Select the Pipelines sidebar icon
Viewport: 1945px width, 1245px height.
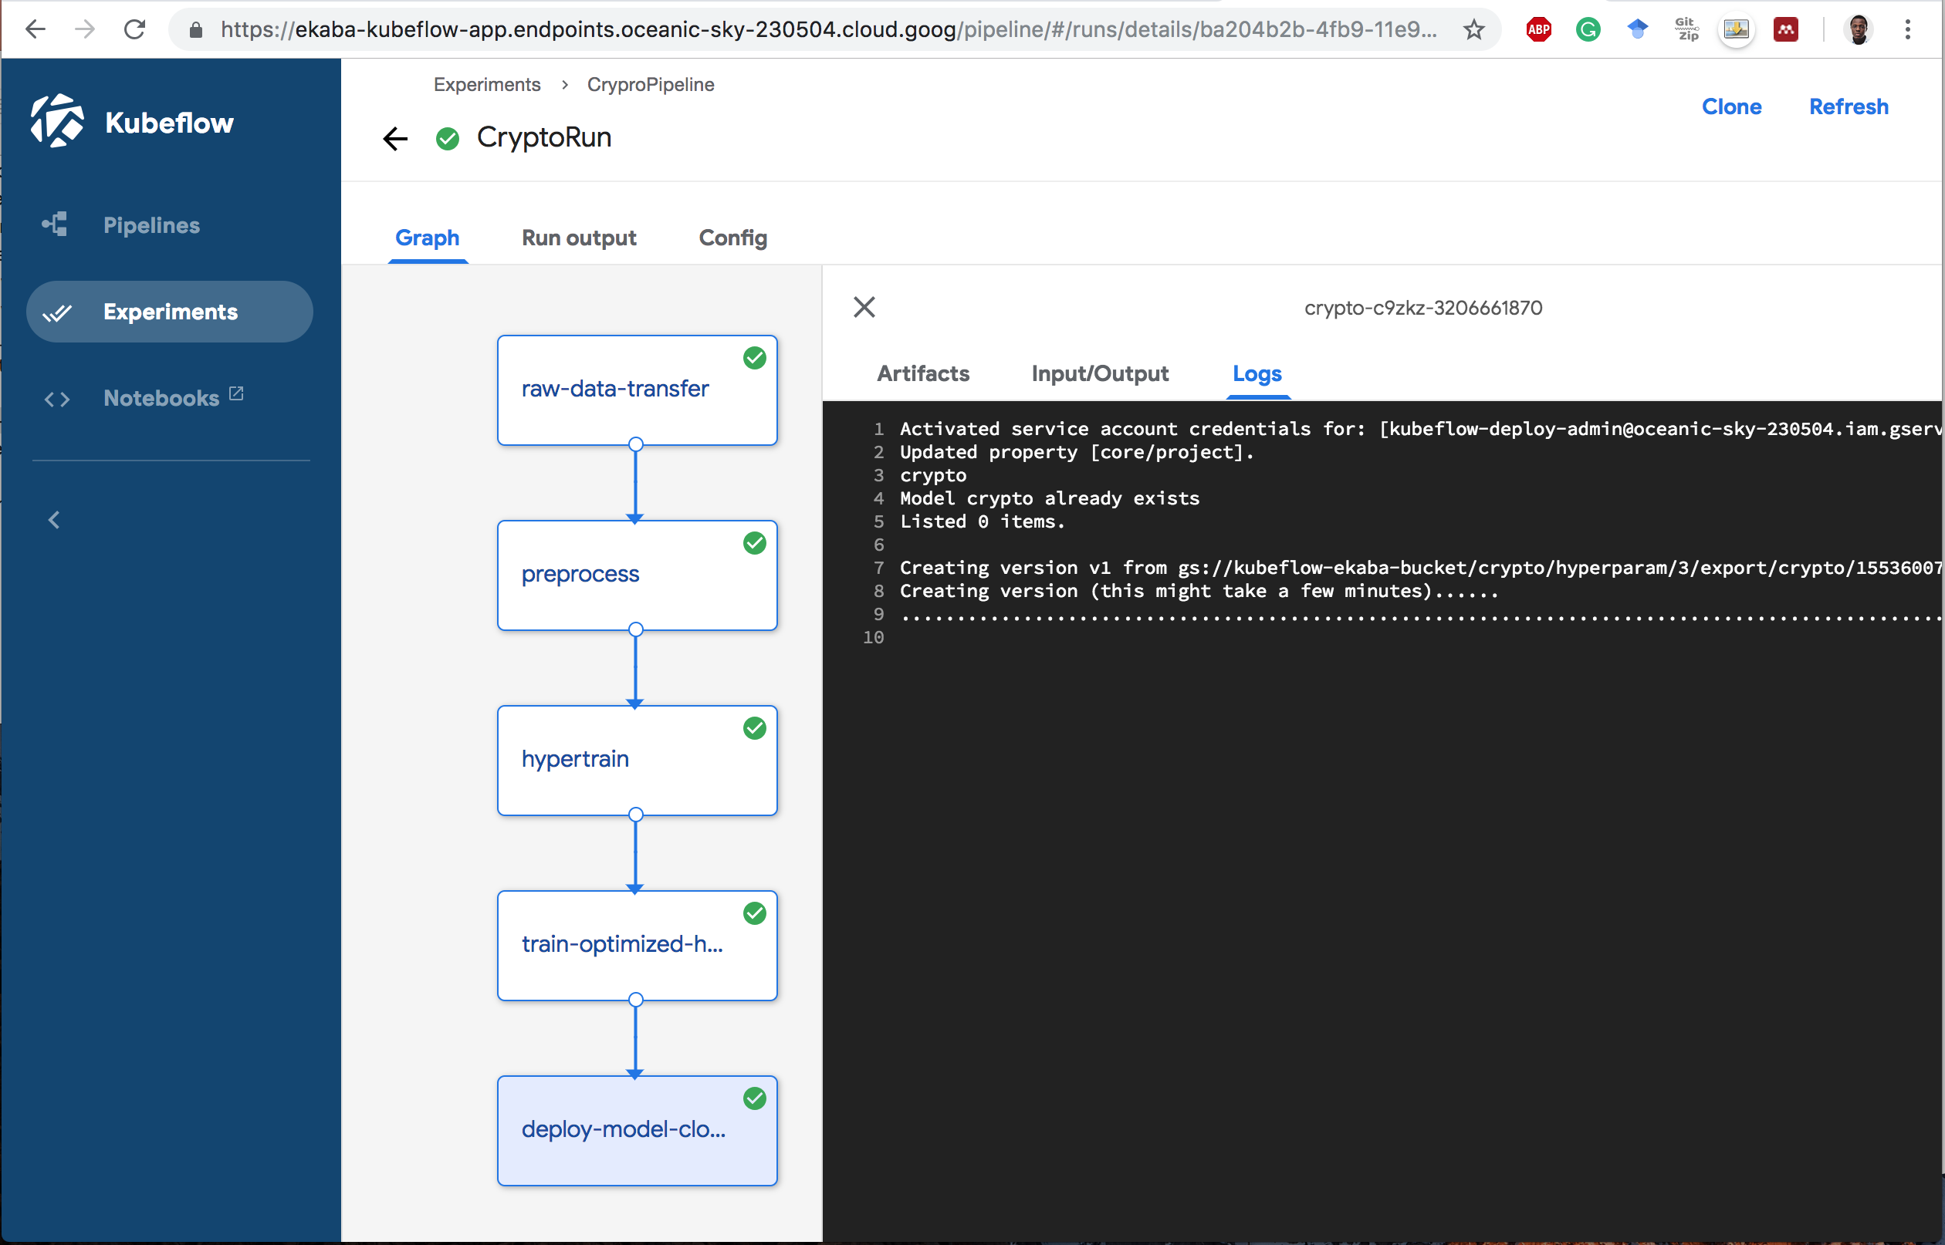coord(54,224)
